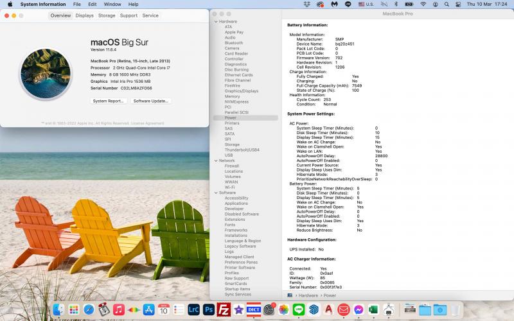The width and height of the screenshot is (514, 321).
Task: Open Reminders from the dock
Action: 179,309
